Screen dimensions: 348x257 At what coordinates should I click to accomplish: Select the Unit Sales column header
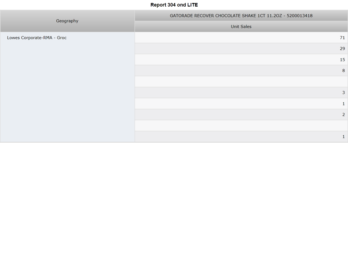241,27
